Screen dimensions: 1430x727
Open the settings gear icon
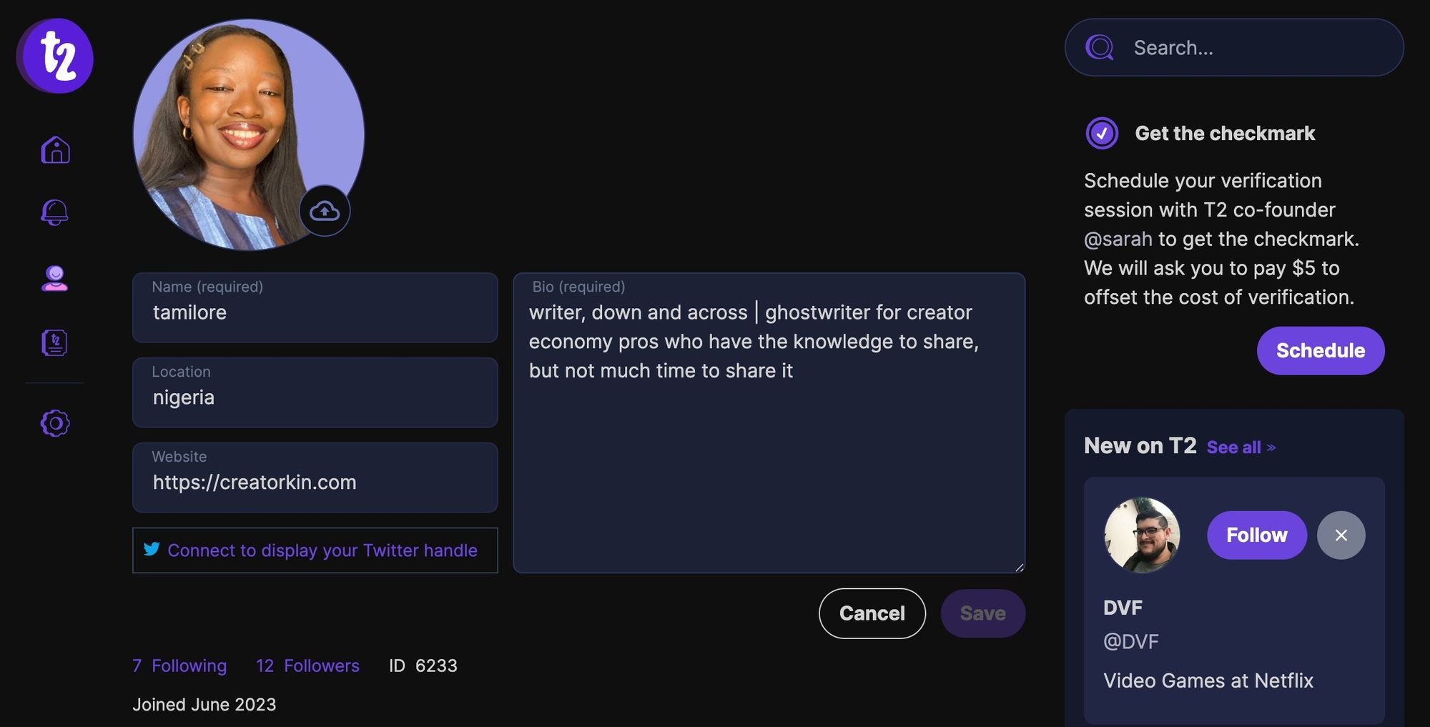tap(55, 423)
